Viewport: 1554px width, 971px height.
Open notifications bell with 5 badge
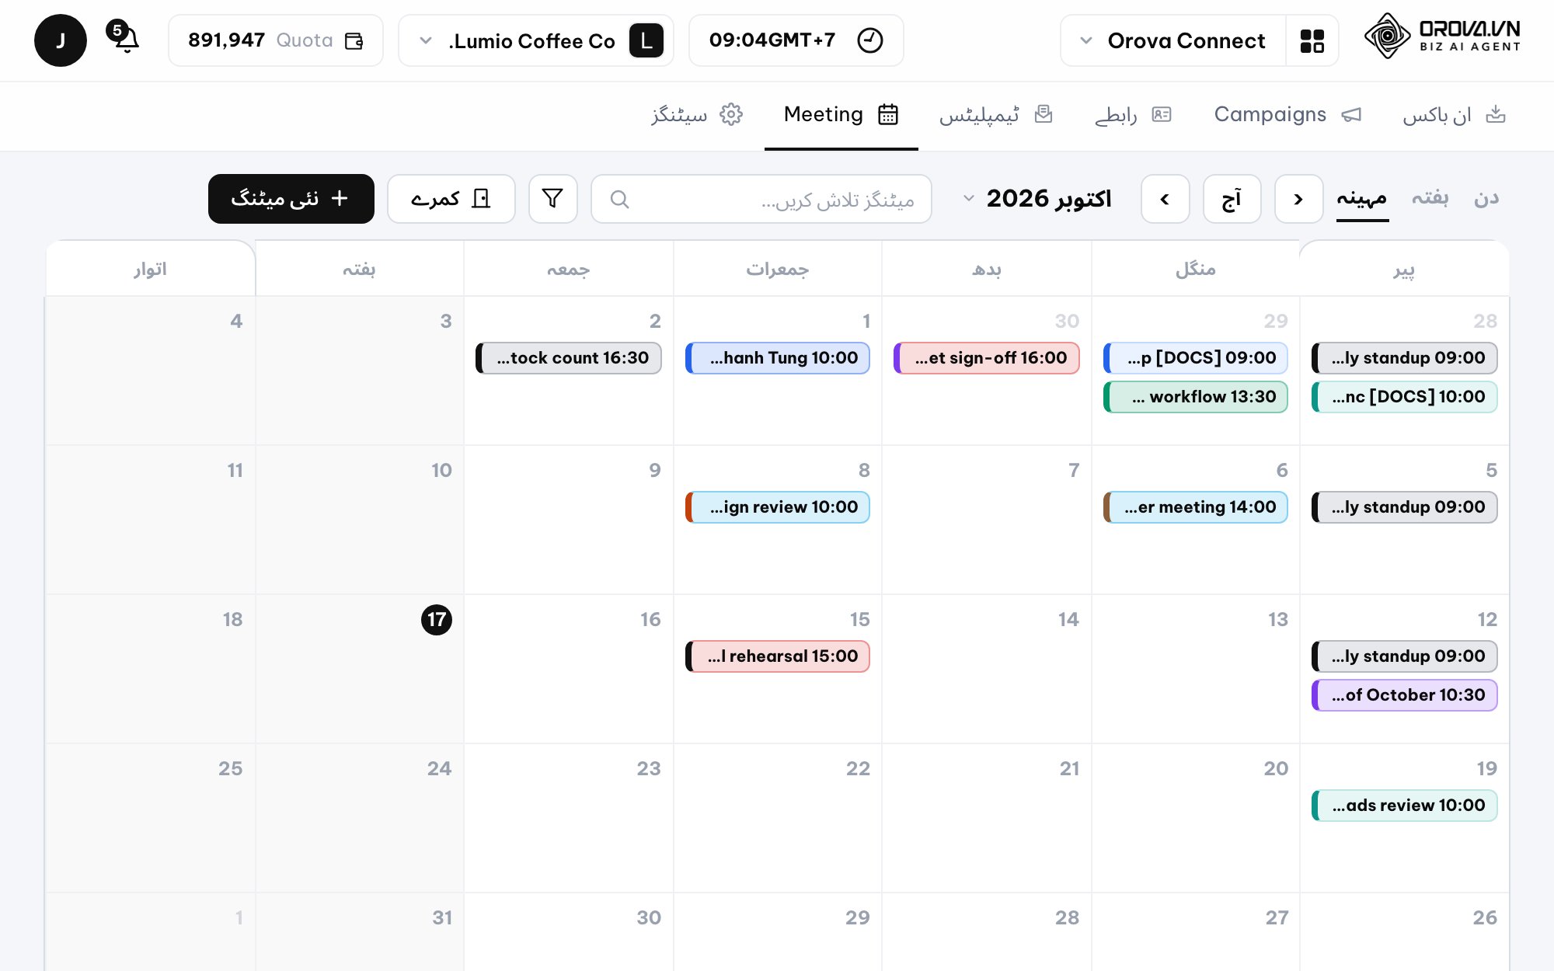[x=124, y=37]
